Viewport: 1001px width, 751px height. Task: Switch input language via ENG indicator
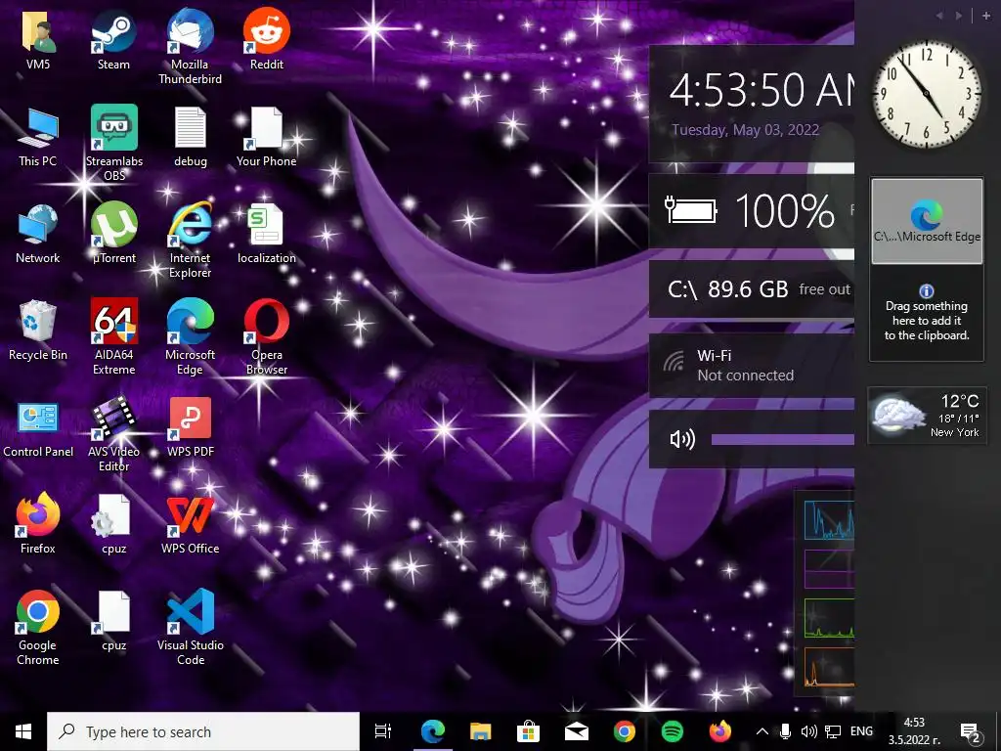[861, 731]
